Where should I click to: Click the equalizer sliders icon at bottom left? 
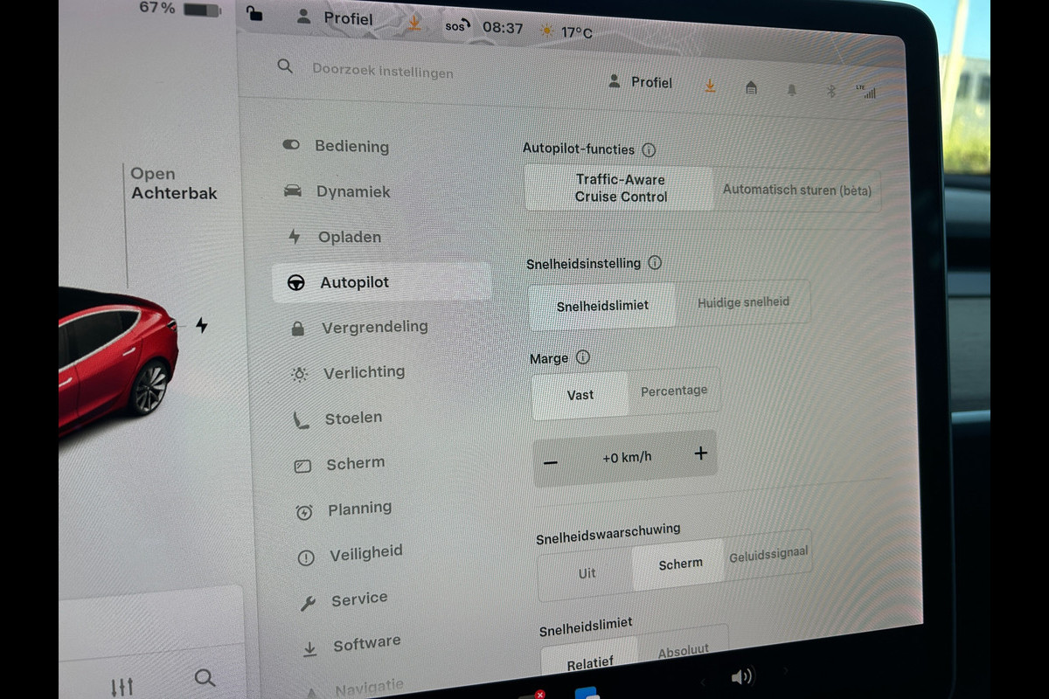tap(122, 687)
